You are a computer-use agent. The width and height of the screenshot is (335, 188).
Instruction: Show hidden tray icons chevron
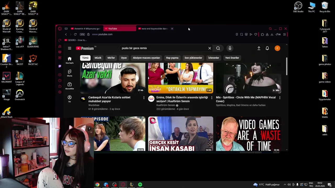285,185
